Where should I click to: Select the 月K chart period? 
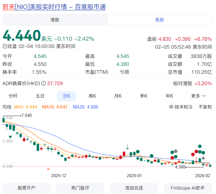[x=118, y=96]
